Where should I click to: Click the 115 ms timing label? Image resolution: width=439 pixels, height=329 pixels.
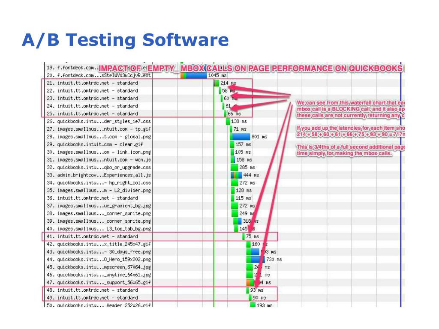click(244, 198)
